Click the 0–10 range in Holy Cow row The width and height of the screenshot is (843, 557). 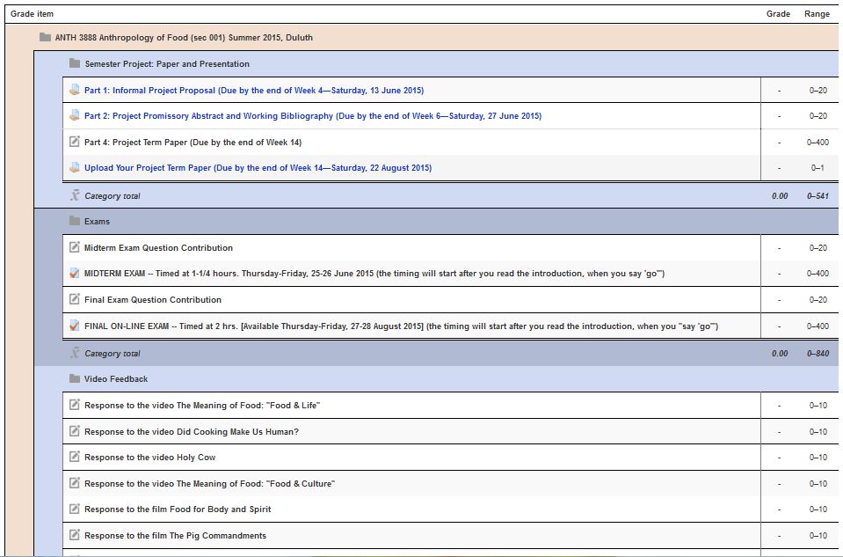818,458
